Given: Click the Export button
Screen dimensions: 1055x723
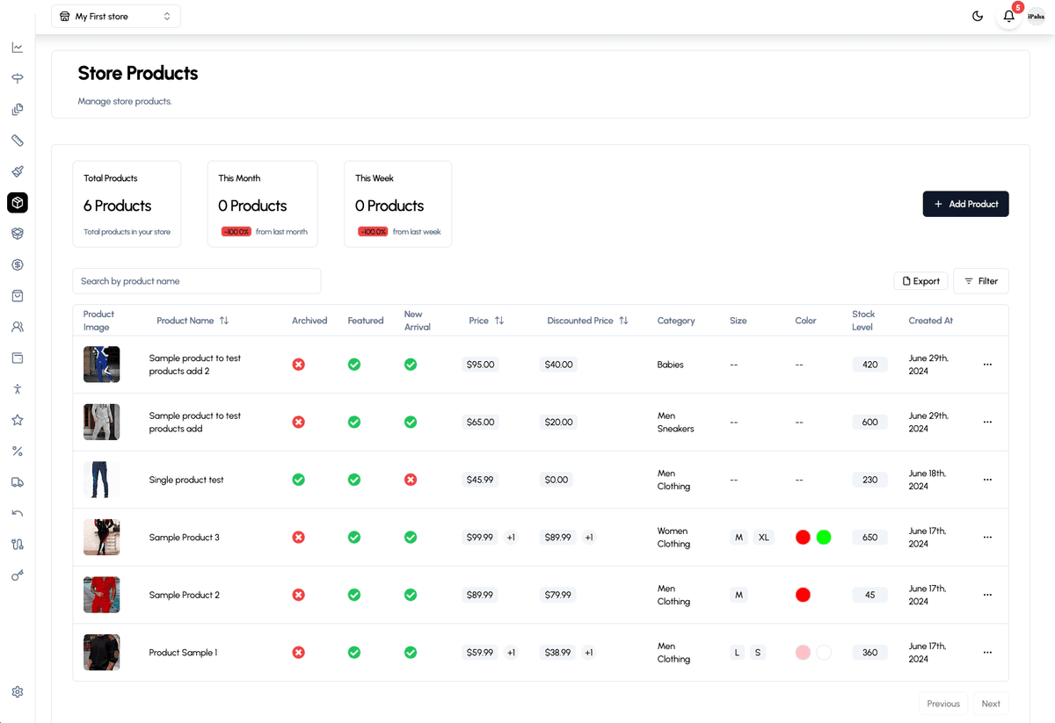Looking at the screenshot, I should [920, 281].
